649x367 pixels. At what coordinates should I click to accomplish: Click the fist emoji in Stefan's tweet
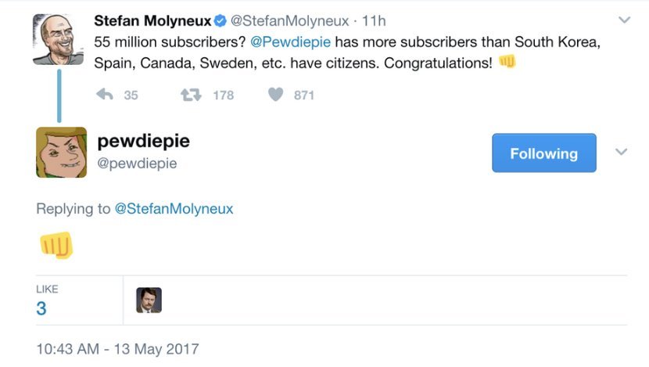(x=507, y=62)
